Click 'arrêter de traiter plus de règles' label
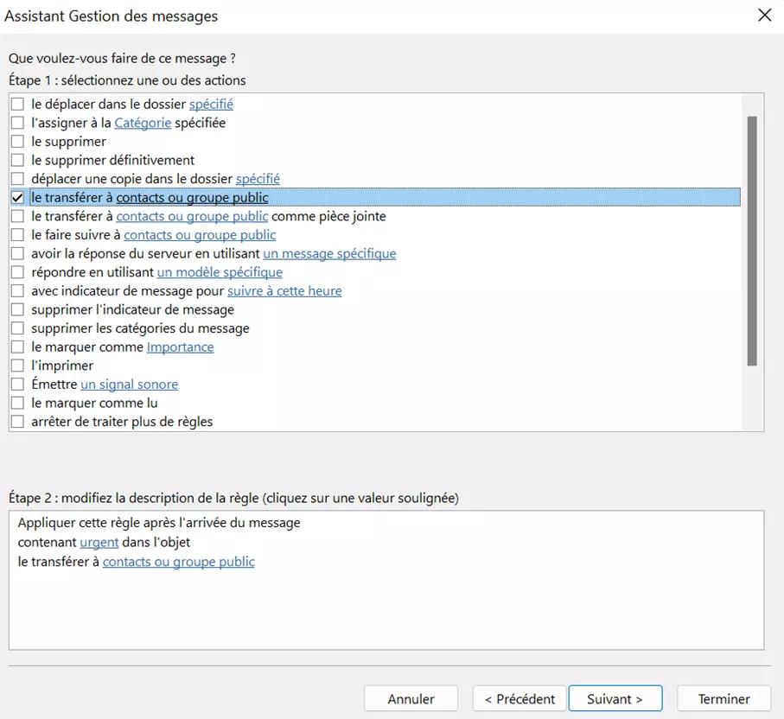The width and height of the screenshot is (784, 719). (122, 422)
